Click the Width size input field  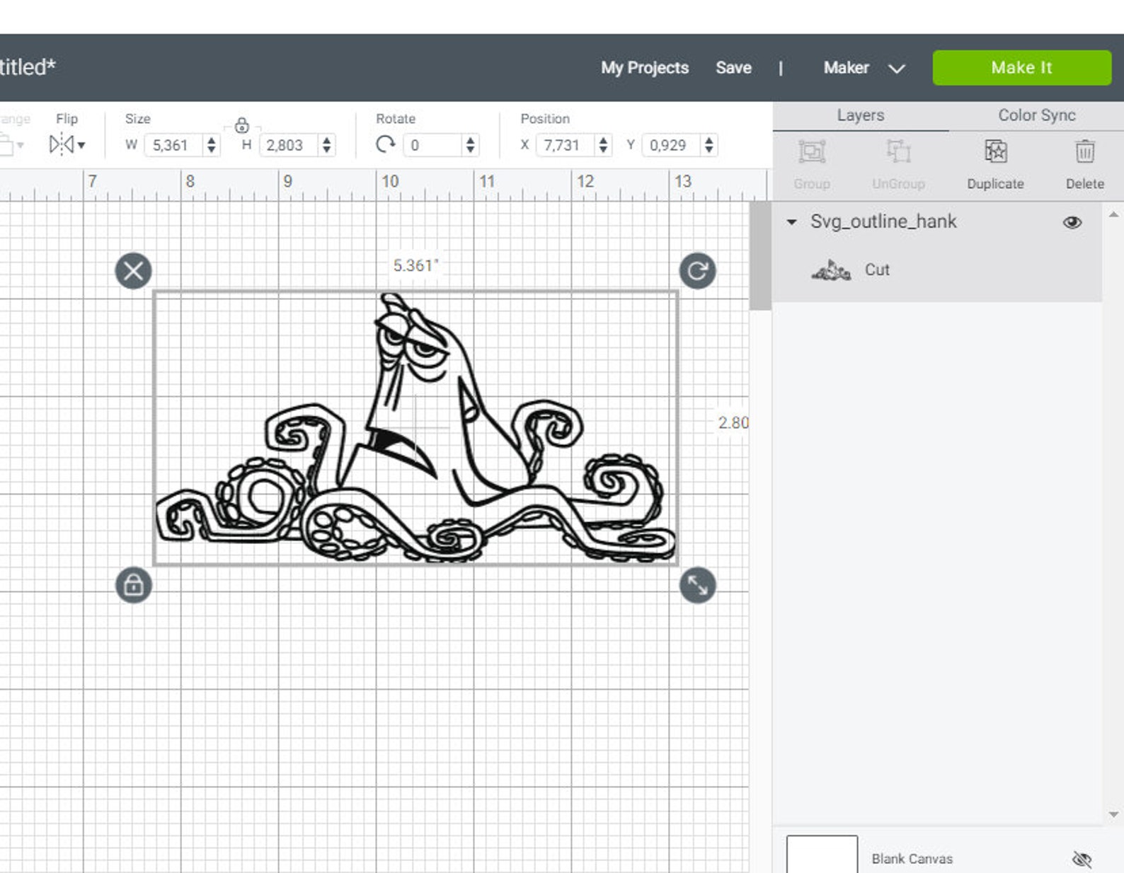(x=175, y=145)
